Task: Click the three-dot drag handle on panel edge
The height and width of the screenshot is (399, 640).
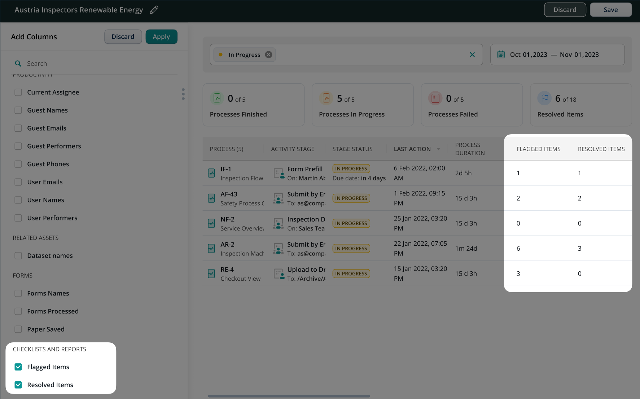Action: click(183, 94)
